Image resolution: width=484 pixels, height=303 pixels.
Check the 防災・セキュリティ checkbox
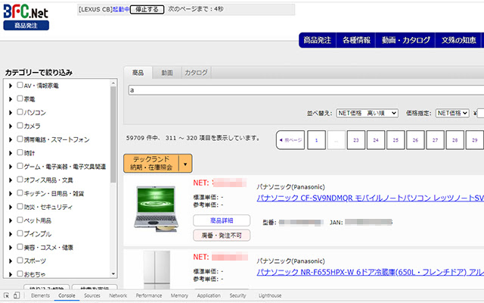[20, 206]
